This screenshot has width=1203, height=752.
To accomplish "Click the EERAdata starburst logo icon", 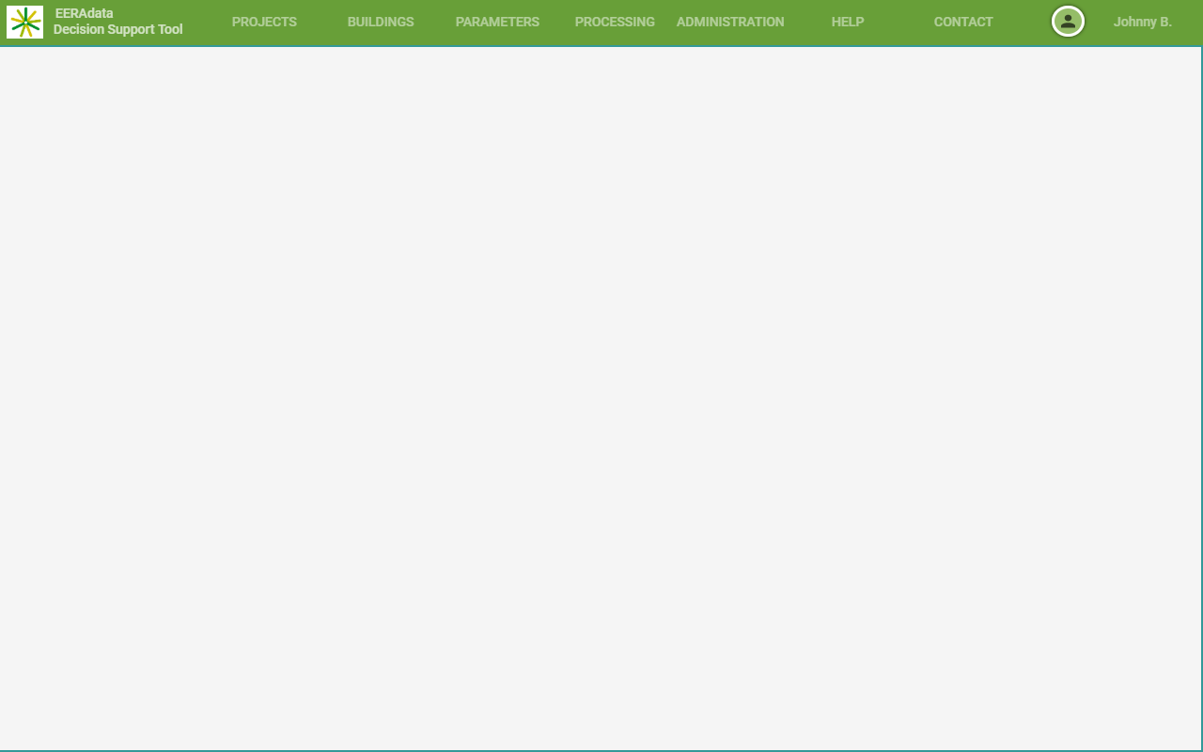I will point(24,22).
